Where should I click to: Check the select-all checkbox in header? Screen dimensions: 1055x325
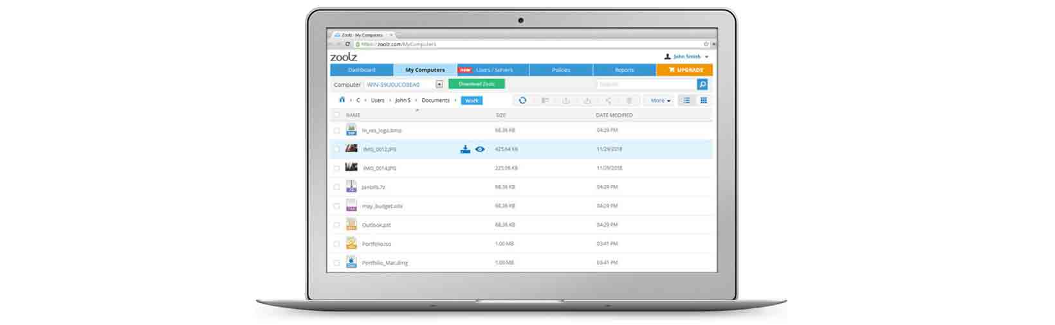pyautogui.click(x=336, y=115)
